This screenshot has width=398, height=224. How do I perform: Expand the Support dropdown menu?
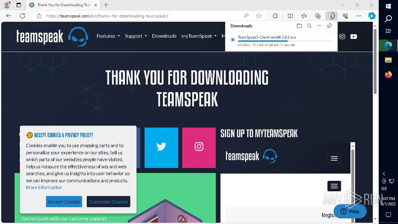[x=136, y=36]
